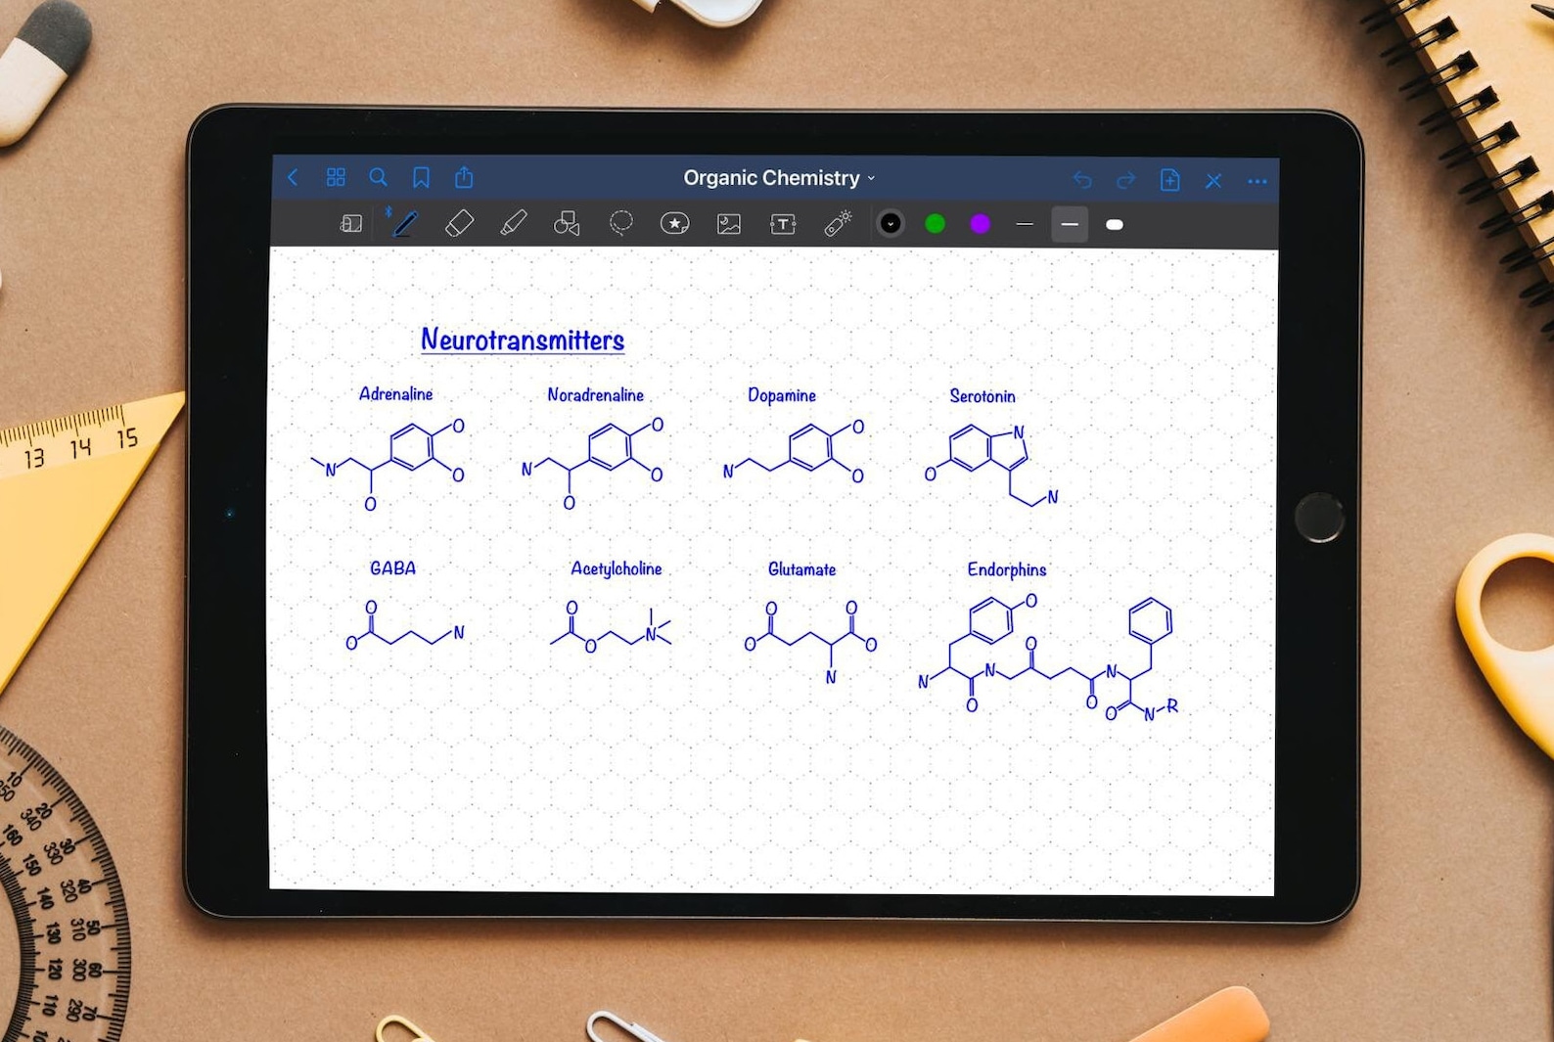Tap the Glutamate label

(801, 569)
